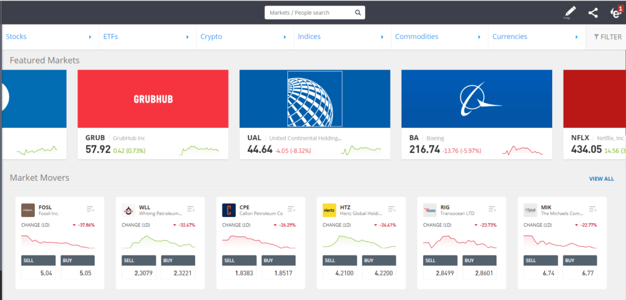Viewport: 626px width, 300px height.
Task: Click the search magnifier icon
Action: coord(358,13)
